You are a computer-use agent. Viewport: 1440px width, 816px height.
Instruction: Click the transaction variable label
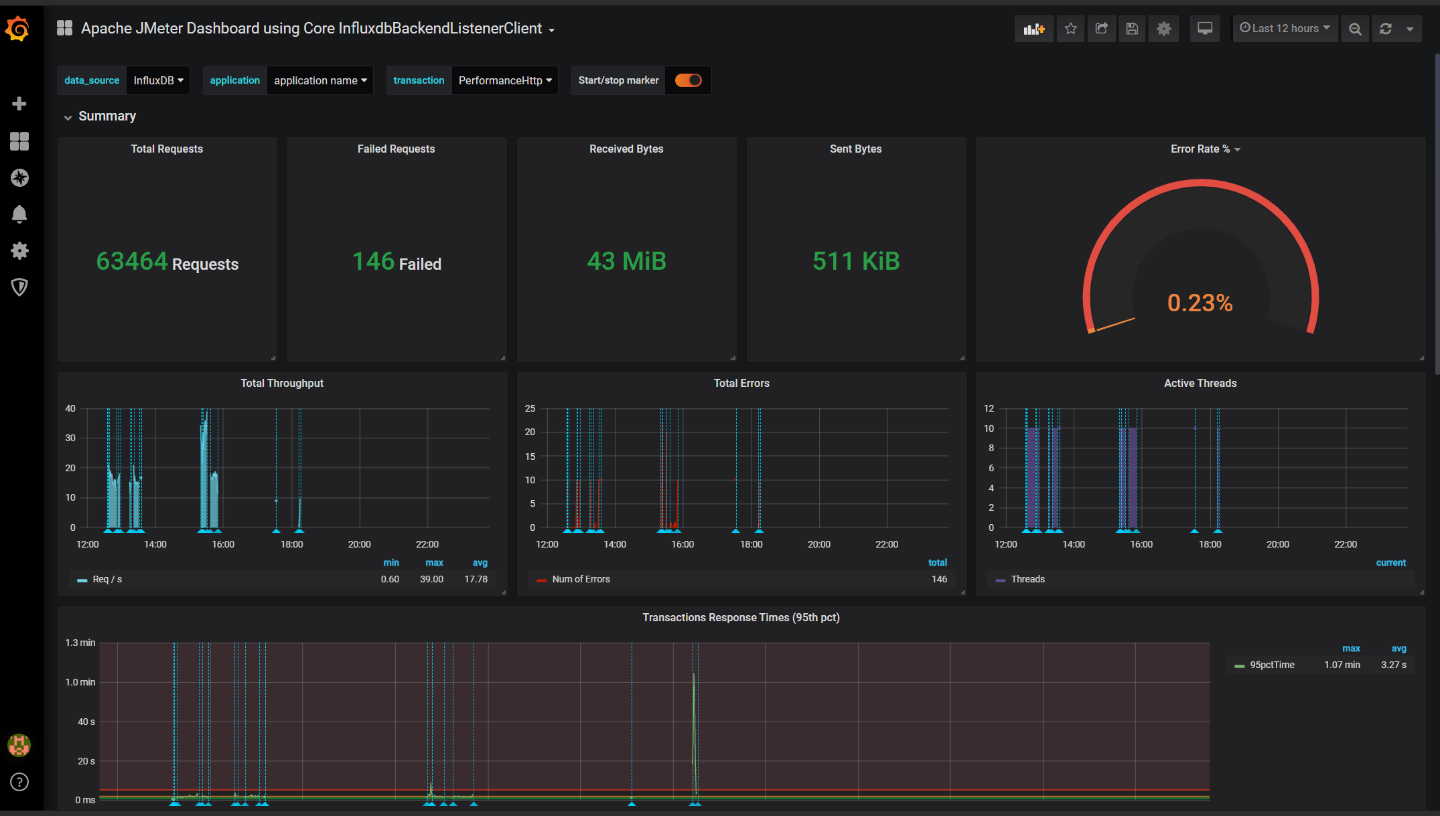coord(419,80)
